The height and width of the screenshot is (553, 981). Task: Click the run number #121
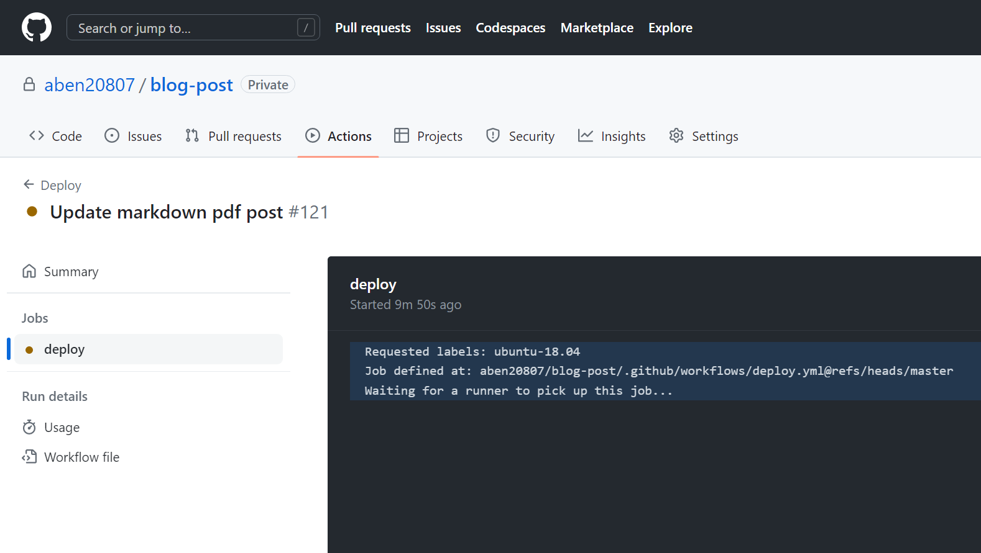click(x=308, y=212)
